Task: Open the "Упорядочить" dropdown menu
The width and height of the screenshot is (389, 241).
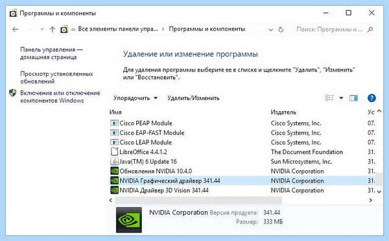Action: point(136,98)
